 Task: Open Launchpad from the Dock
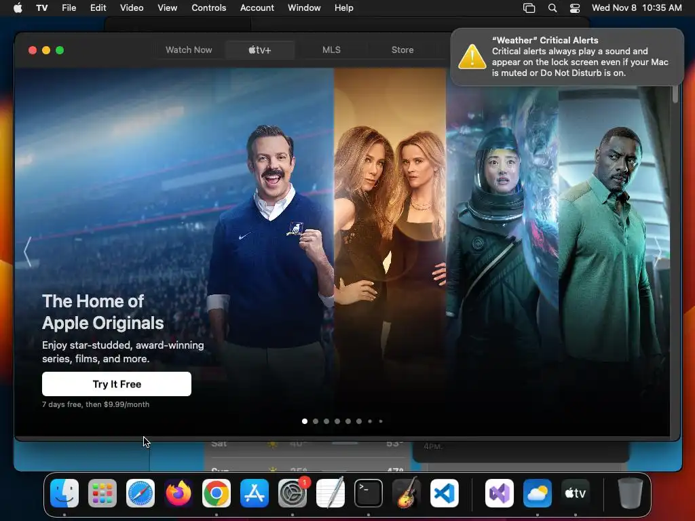pyautogui.click(x=102, y=493)
